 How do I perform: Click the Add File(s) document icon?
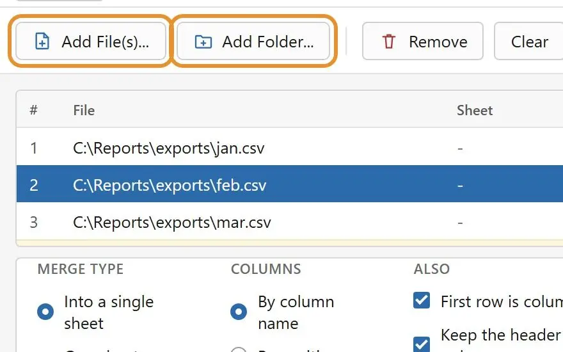tap(42, 42)
